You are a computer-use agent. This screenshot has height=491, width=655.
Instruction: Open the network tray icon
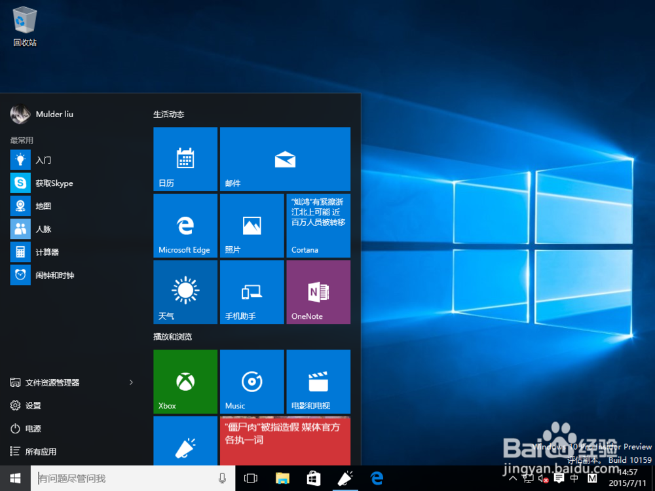coord(528,479)
